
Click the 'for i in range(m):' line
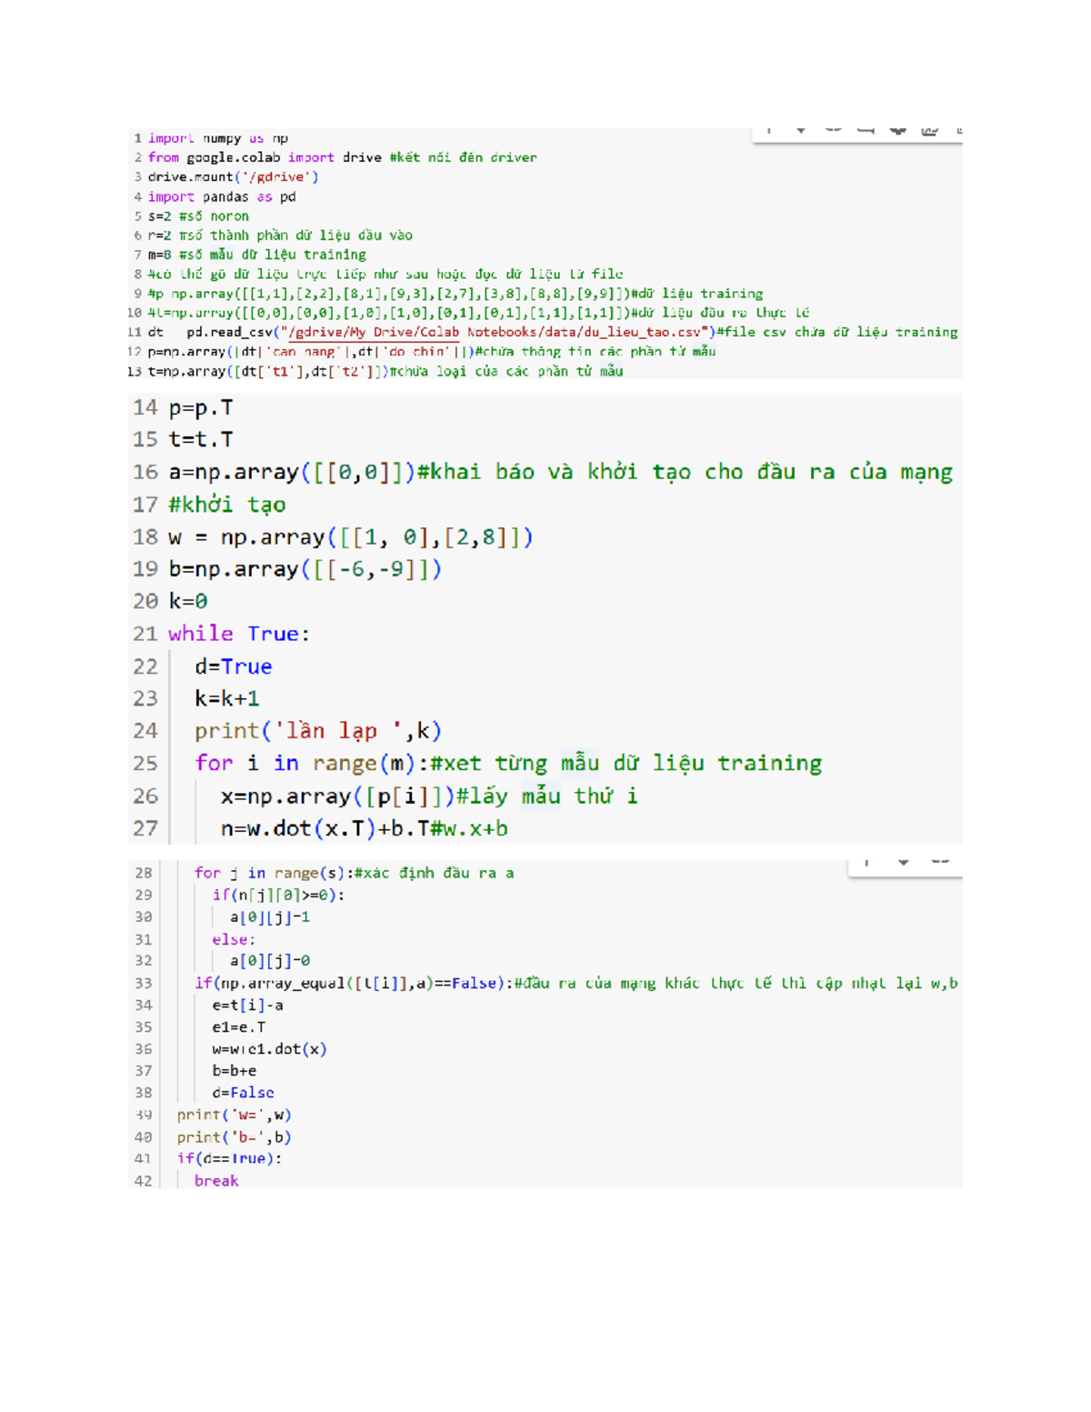coord(508,763)
